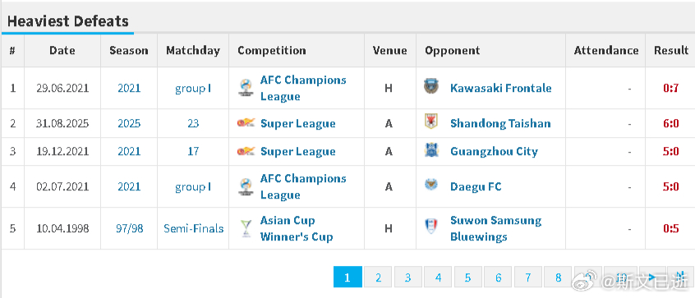
Task: Click the Guangzhou City club crest icon
Action: coord(430,150)
